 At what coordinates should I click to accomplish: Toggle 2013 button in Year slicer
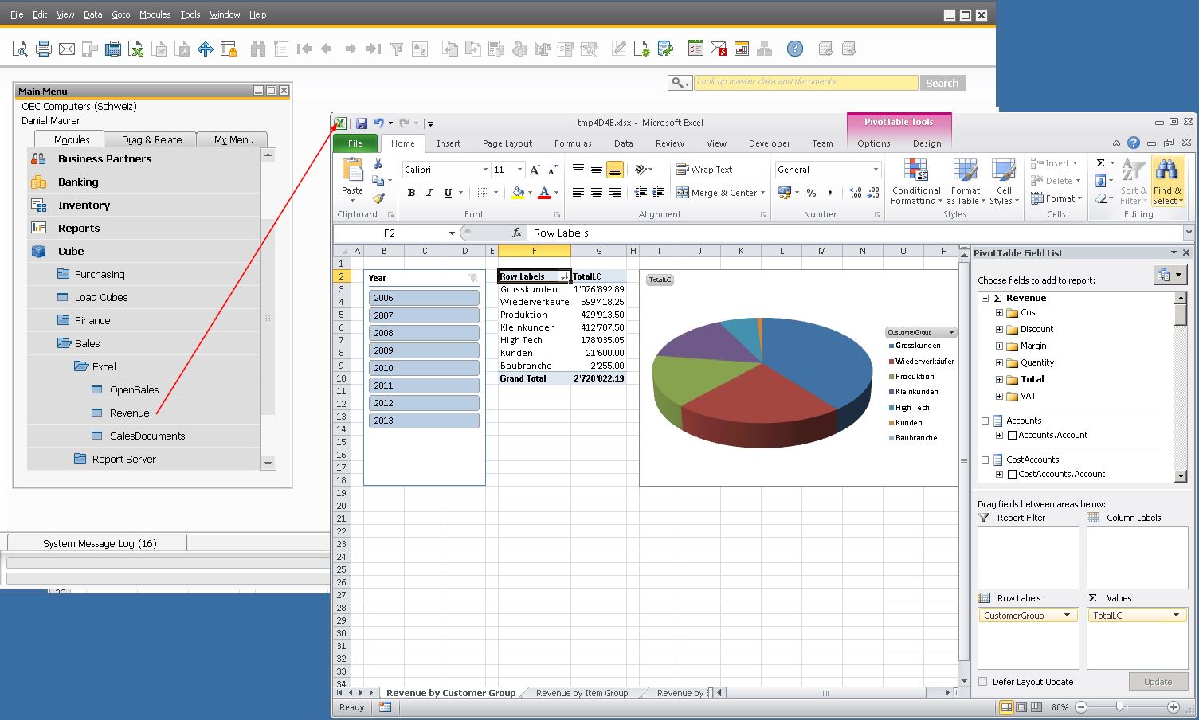click(424, 421)
